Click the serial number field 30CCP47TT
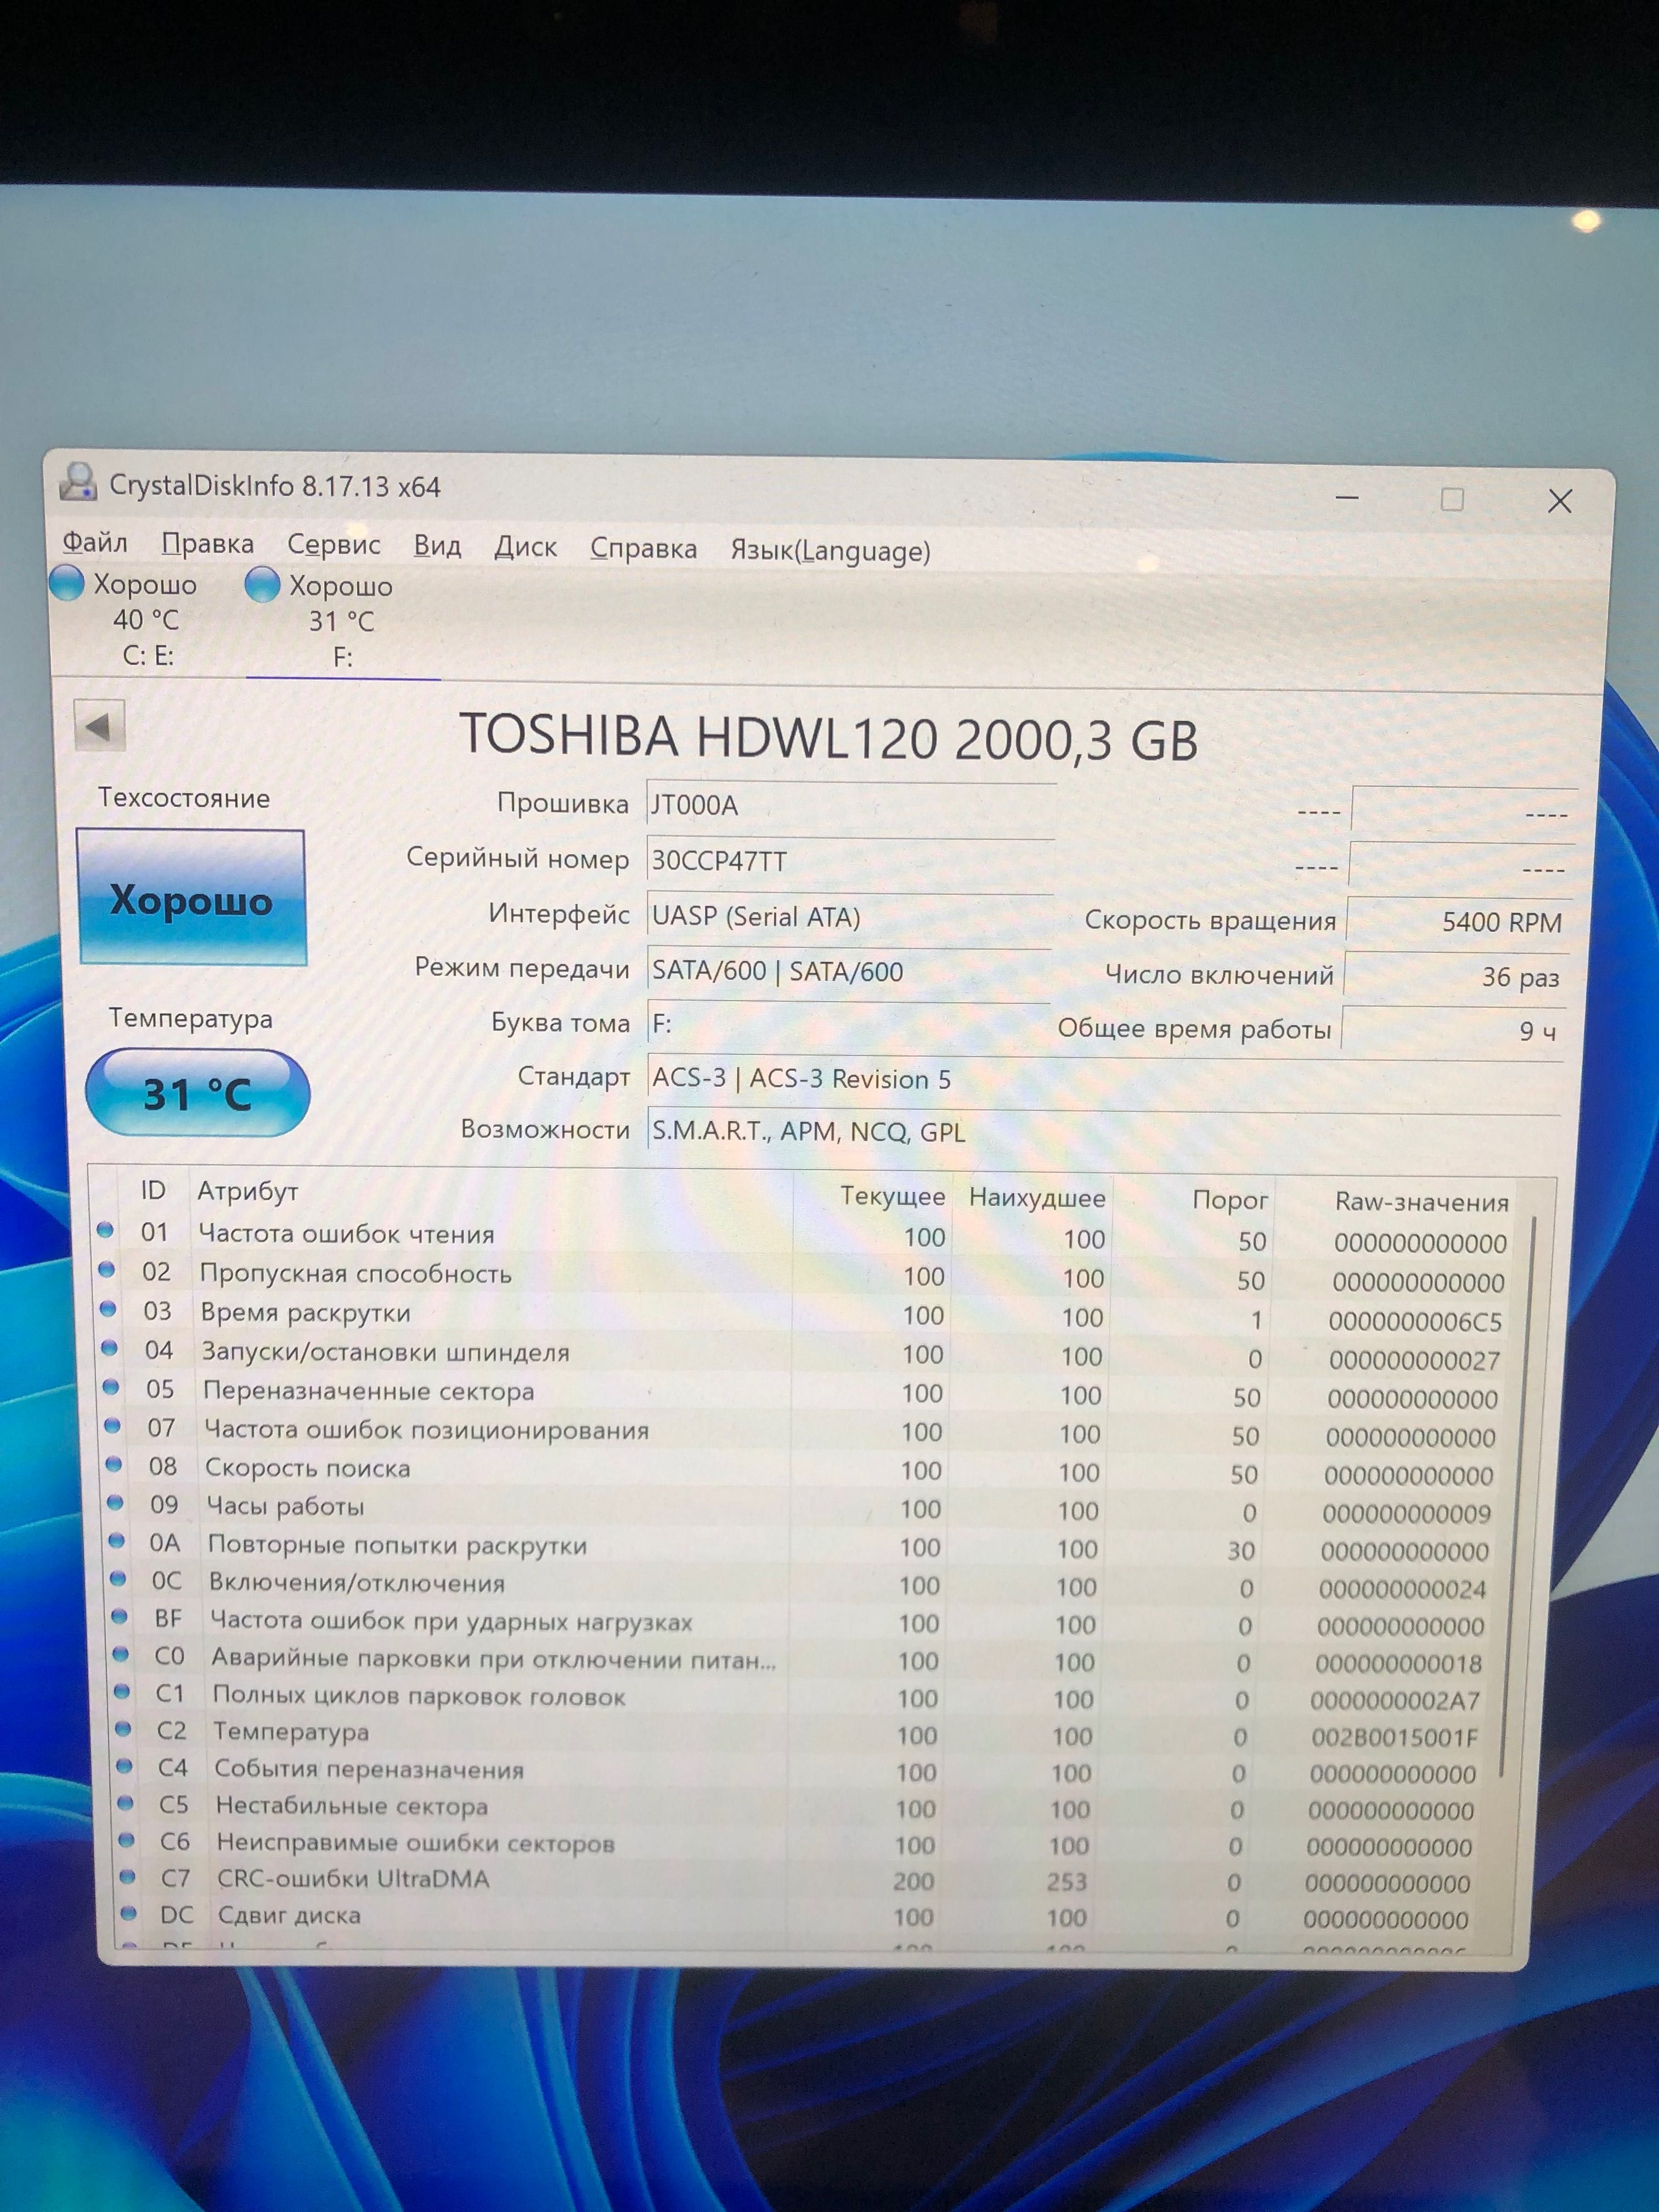Screen dimensions: 1659x2212 pyautogui.click(x=850, y=861)
